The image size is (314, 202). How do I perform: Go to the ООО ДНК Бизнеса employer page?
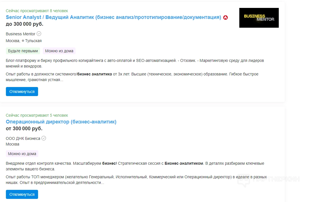[23, 138]
